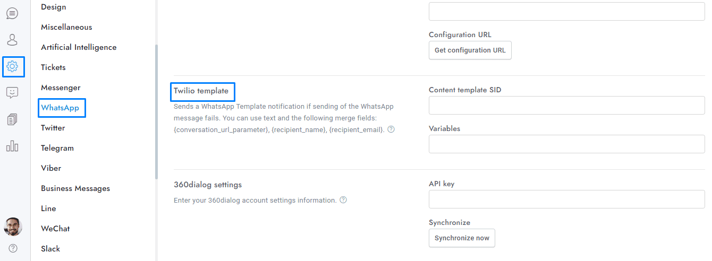Click the settings menu vertical scrollbar
Screen dimensions: 712x261
(156, 111)
